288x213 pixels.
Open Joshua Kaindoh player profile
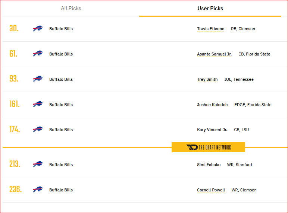pos(212,105)
